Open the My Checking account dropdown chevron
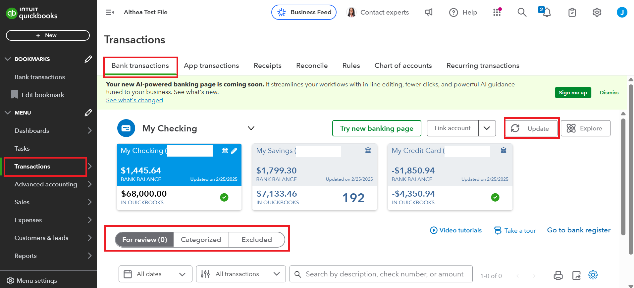 pos(251,128)
